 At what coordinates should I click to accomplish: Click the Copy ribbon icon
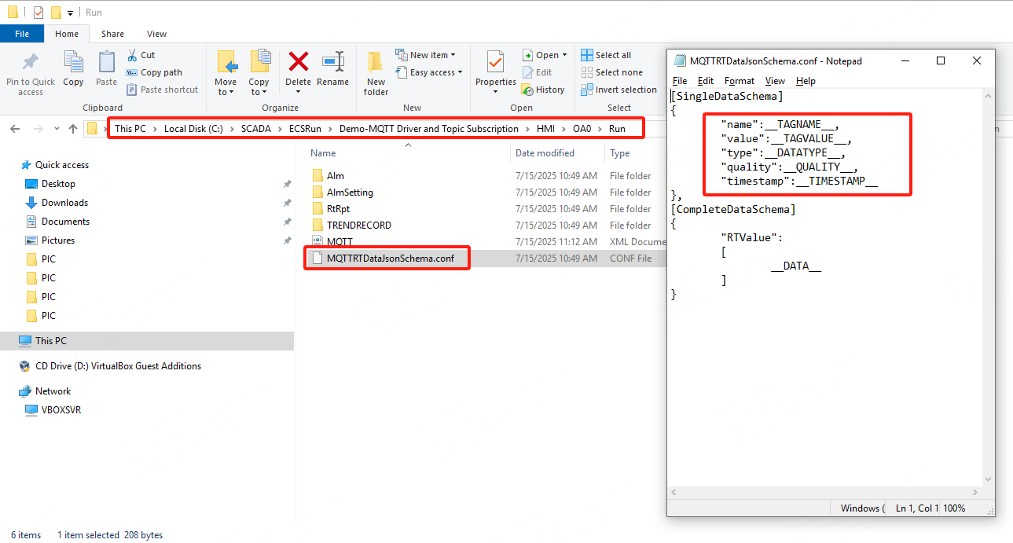tap(73, 62)
